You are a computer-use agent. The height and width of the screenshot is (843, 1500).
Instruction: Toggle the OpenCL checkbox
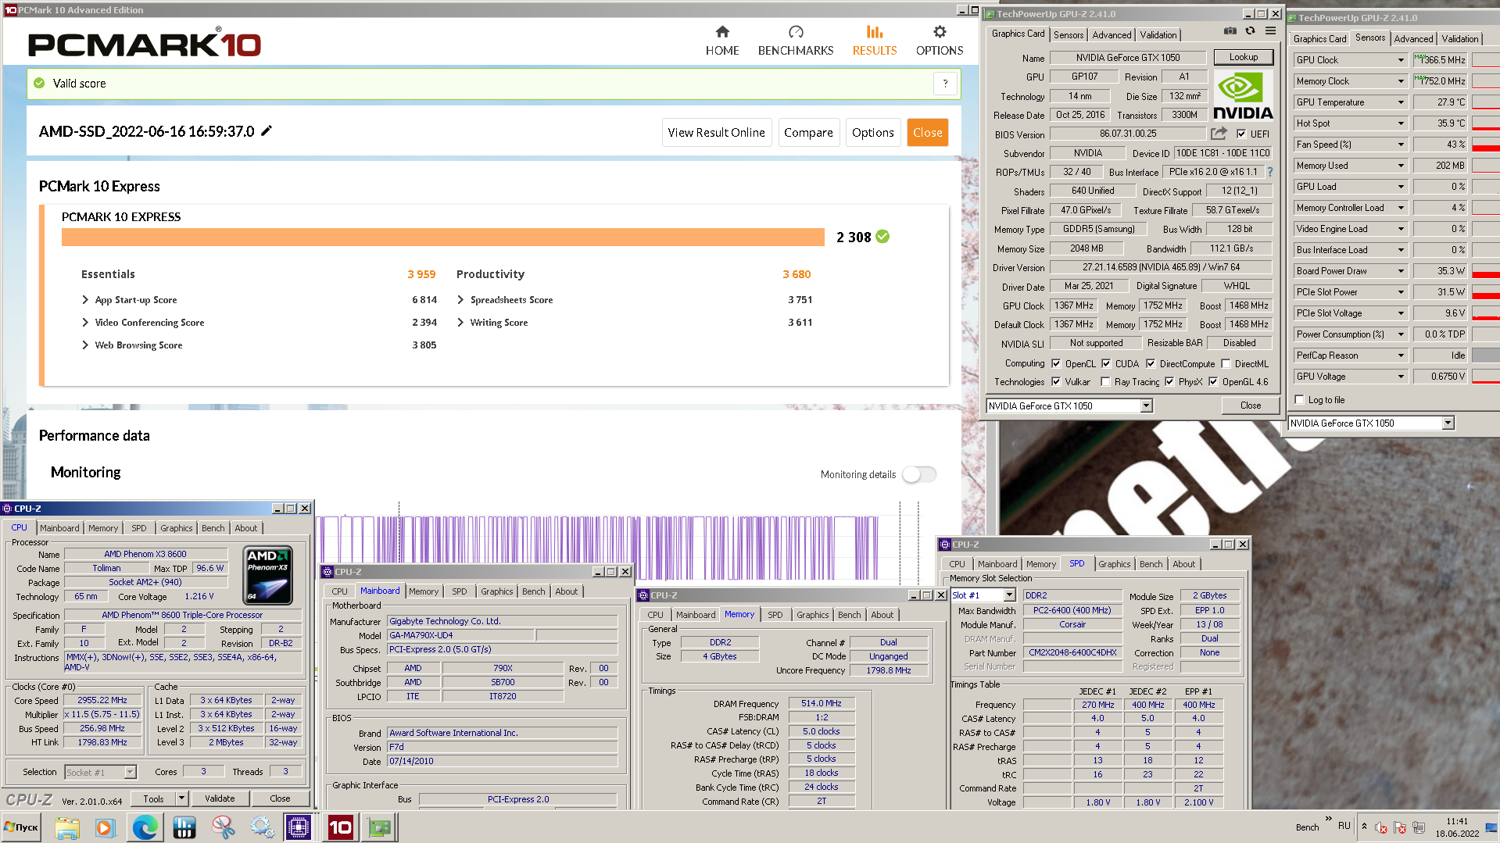click(x=1056, y=363)
